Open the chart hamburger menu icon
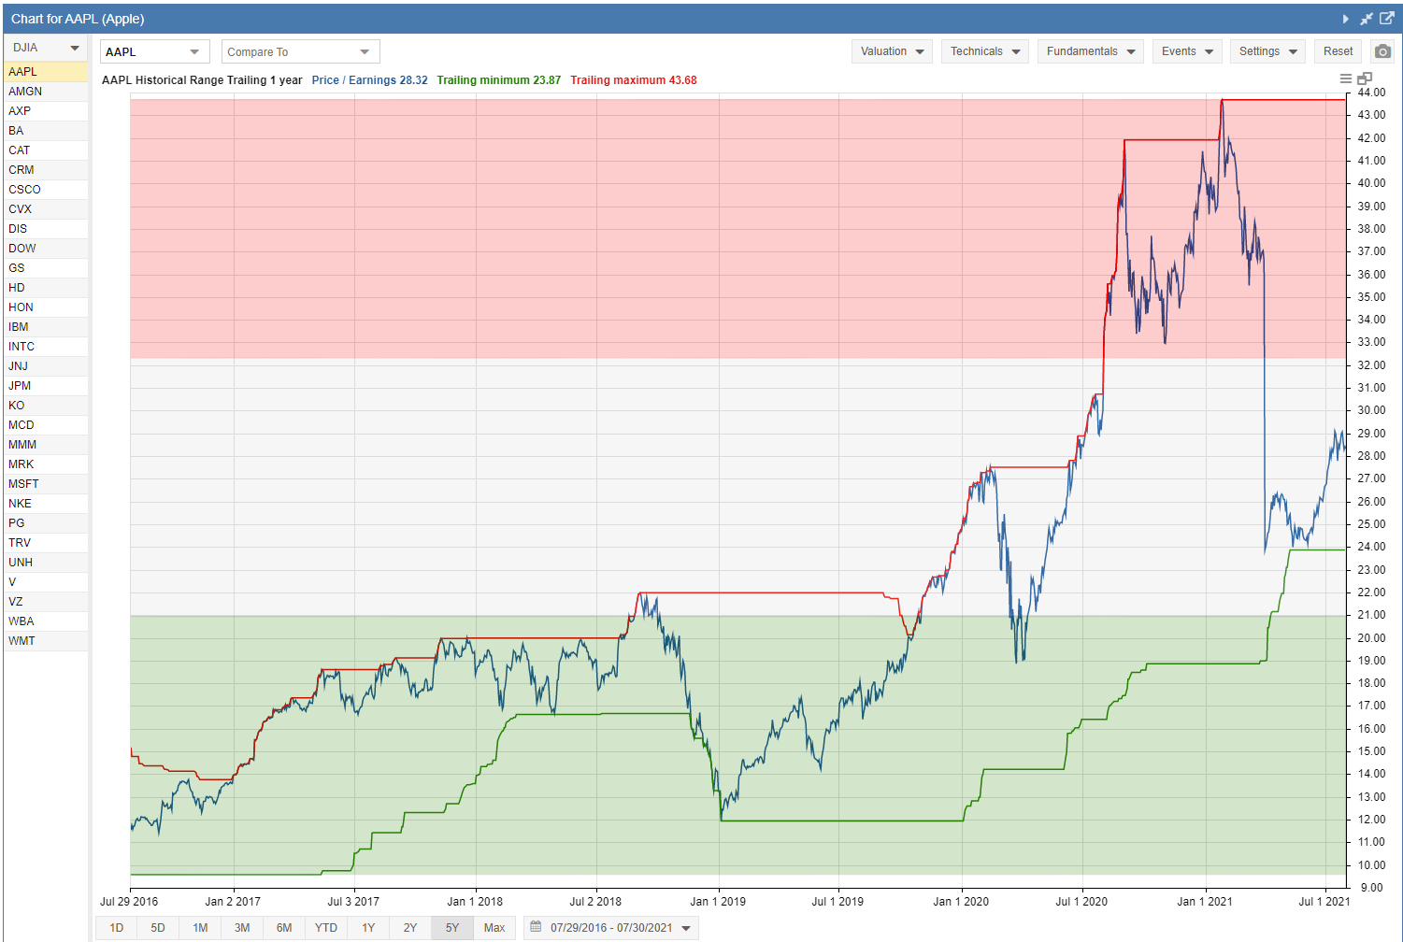The image size is (1403, 942). coord(1346,79)
